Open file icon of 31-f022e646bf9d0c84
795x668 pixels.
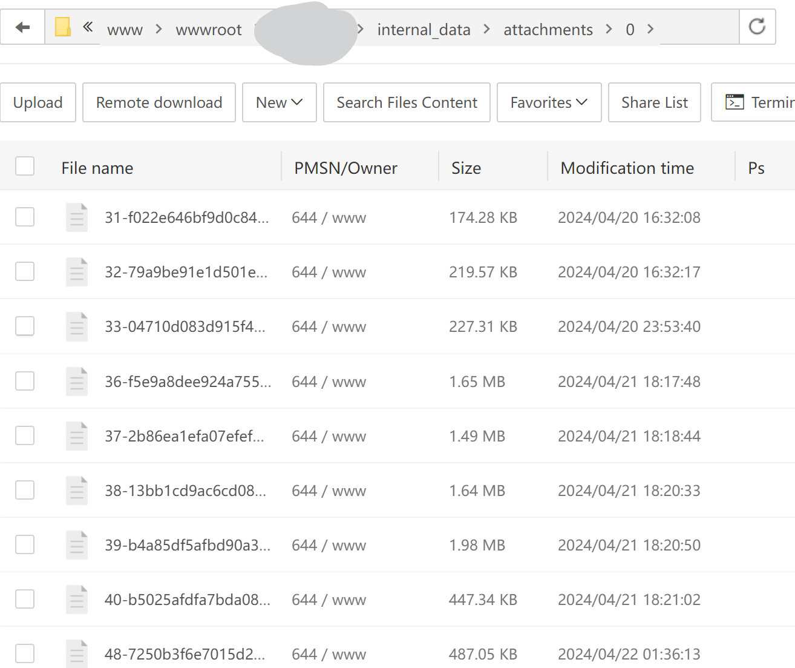(x=77, y=217)
